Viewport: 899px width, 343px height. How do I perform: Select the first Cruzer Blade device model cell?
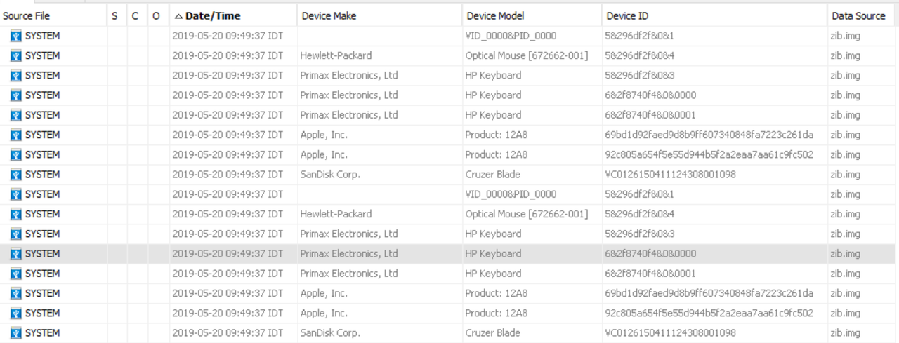[x=492, y=175]
